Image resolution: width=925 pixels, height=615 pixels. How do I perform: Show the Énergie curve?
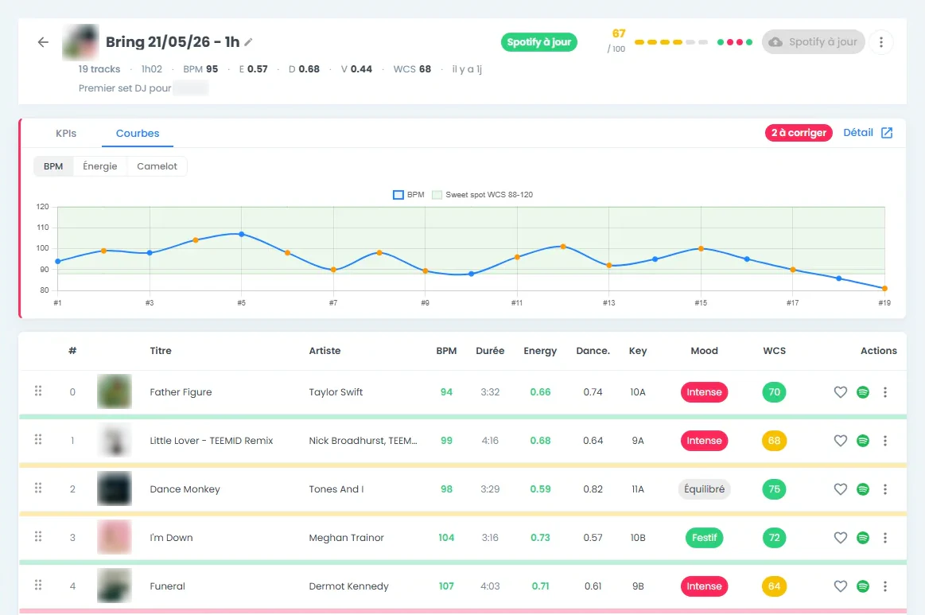(99, 166)
